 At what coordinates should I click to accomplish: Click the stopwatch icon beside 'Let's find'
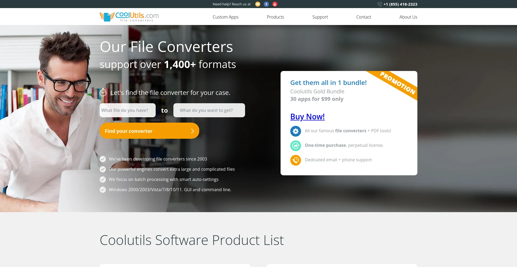point(103,92)
